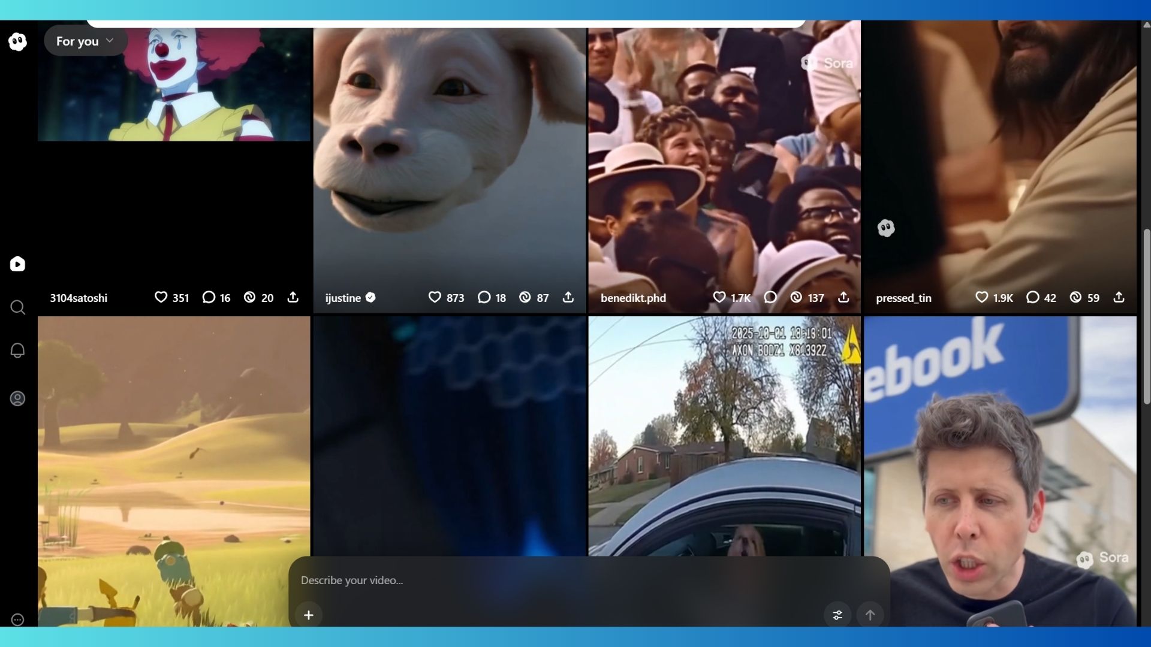Open the profile icon in sidebar
Viewport: 1151px width, 647px height.
point(17,398)
